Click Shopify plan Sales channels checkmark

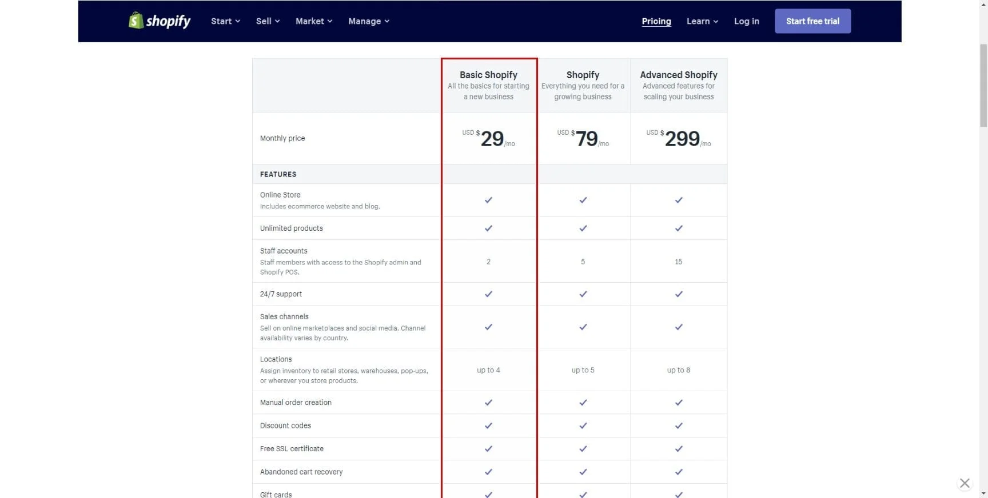583,327
